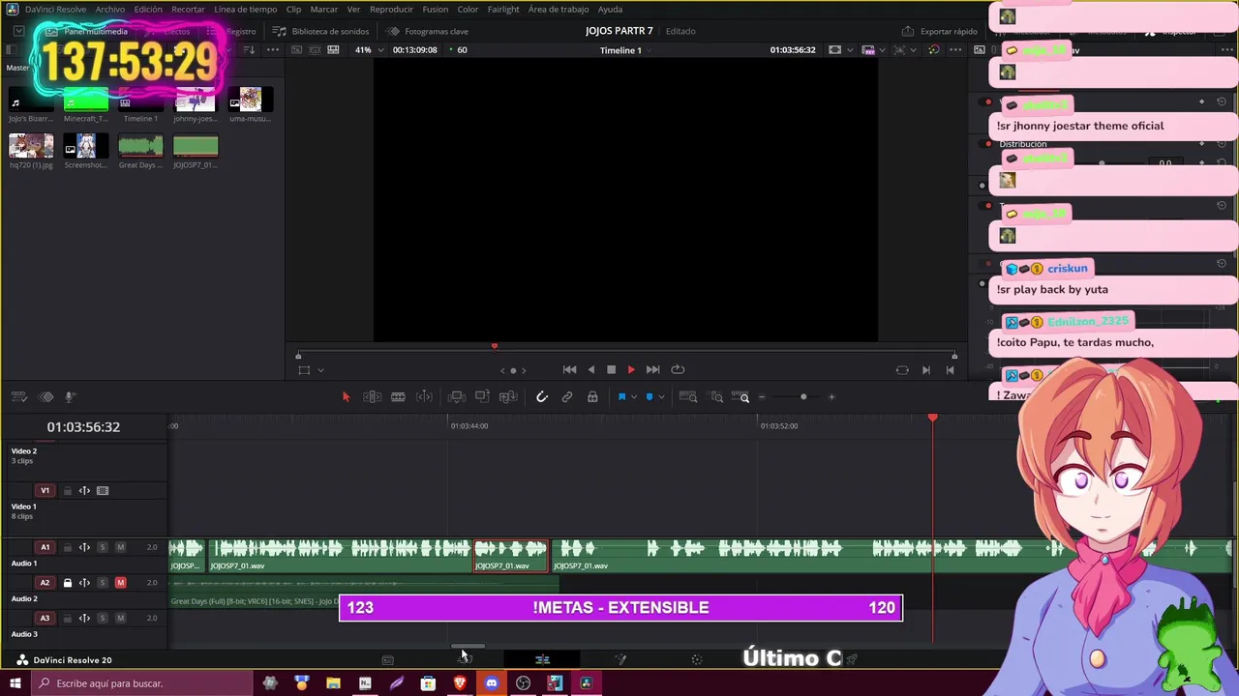Unmute Audio 2 with red M button
The image size is (1239, 696).
(x=120, y=583)
